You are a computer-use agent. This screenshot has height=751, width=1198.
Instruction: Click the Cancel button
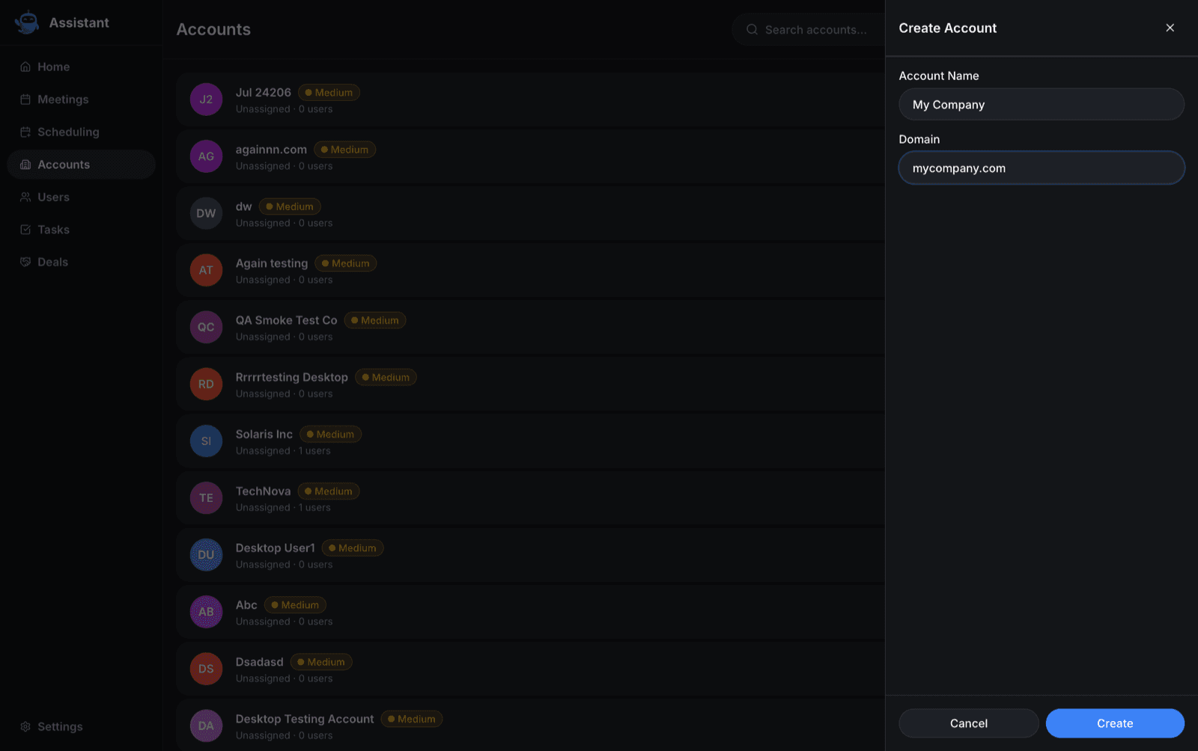tap(968, 723)
